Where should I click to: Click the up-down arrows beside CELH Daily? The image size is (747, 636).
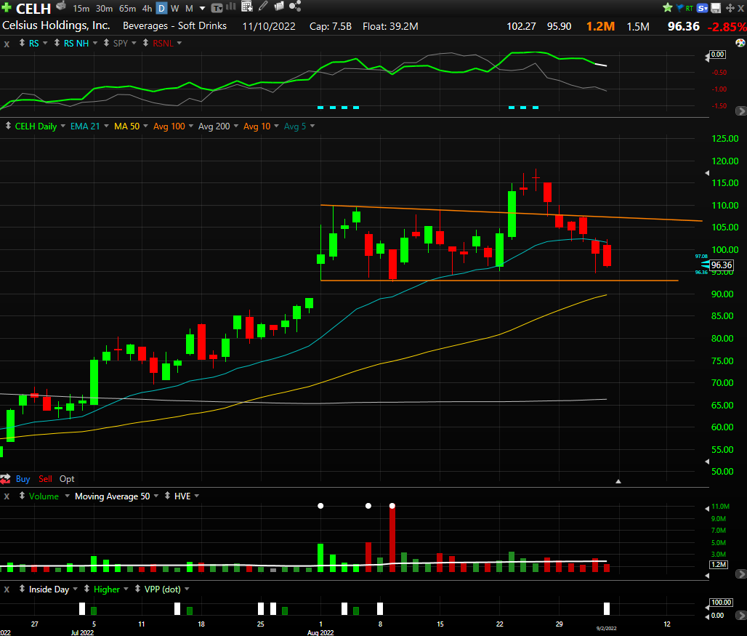click(x=8, y=126)
